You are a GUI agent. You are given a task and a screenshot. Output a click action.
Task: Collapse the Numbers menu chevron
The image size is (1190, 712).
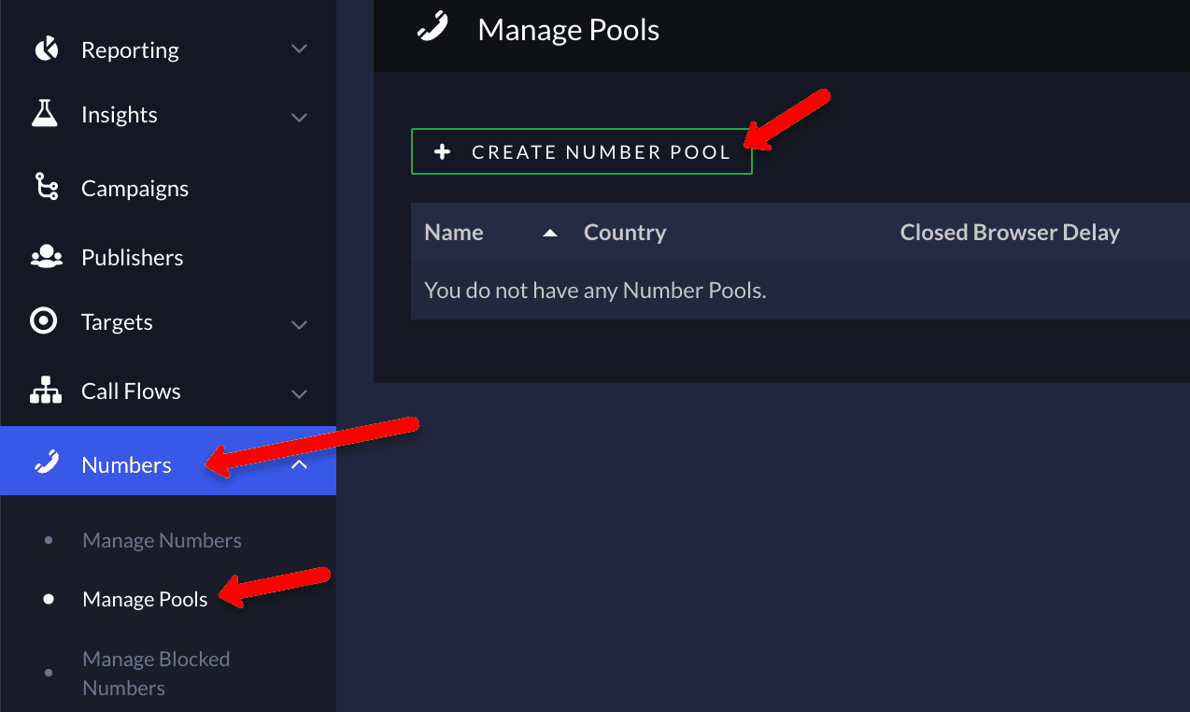pos(299,463)
